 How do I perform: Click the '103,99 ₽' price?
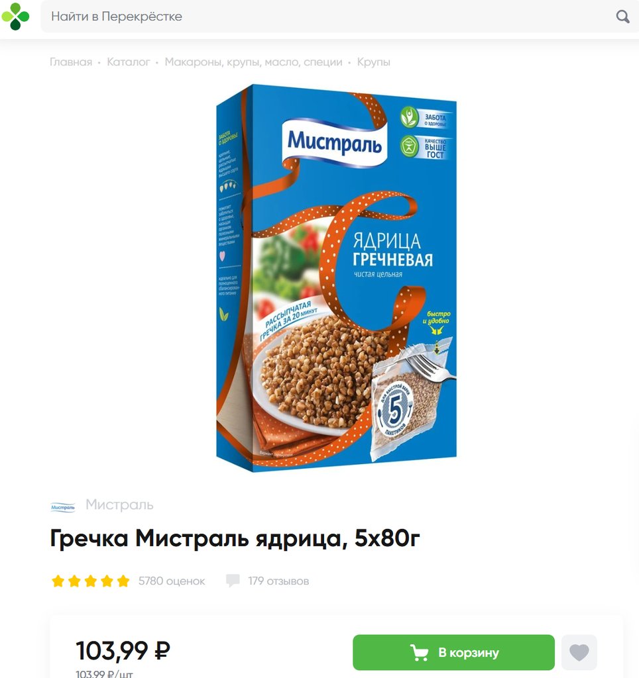[x=123, y=651]
